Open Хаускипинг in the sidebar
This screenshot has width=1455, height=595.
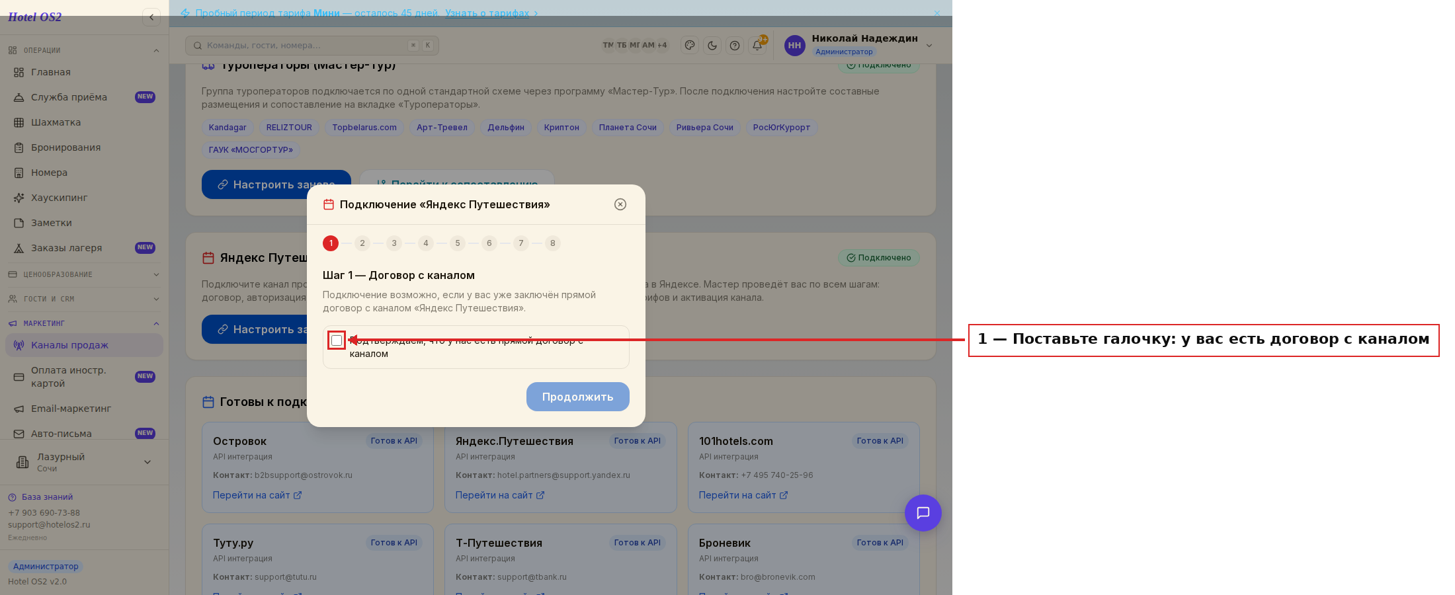pos(84,198)
